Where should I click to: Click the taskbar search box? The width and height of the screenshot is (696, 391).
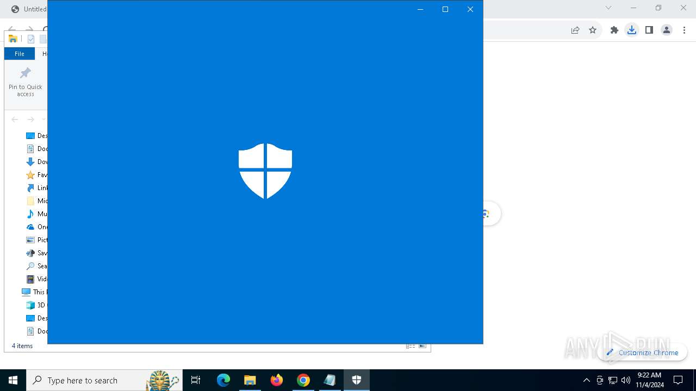[x=103, y=380]
